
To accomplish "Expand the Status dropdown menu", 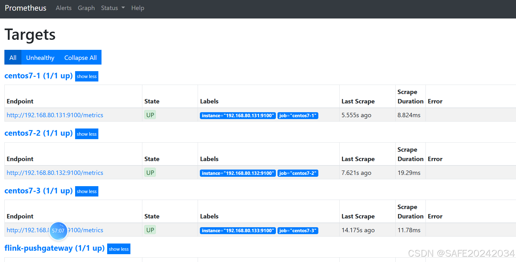I will [113, 8].
